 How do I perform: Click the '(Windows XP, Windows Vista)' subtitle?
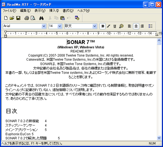click(81, 47)
